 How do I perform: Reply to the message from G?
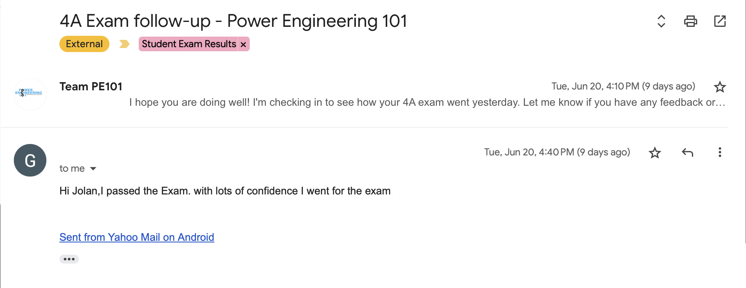[687, 153]
